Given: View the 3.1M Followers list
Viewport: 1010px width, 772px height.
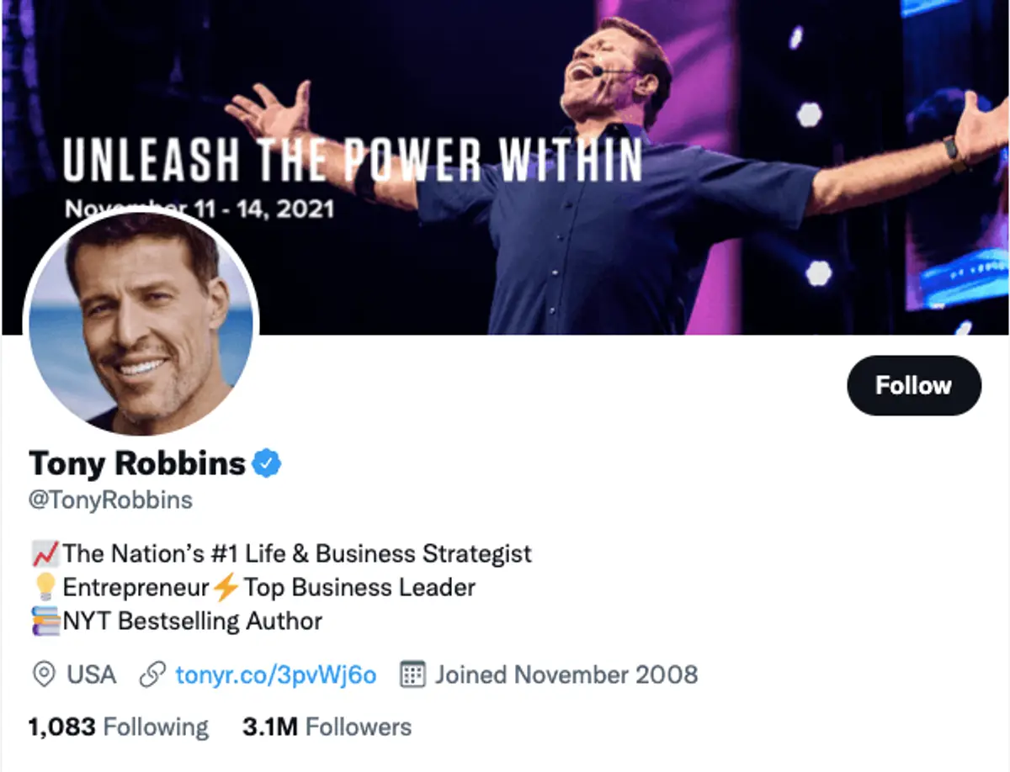Looking at the screenshot, I should coord(326,726).
